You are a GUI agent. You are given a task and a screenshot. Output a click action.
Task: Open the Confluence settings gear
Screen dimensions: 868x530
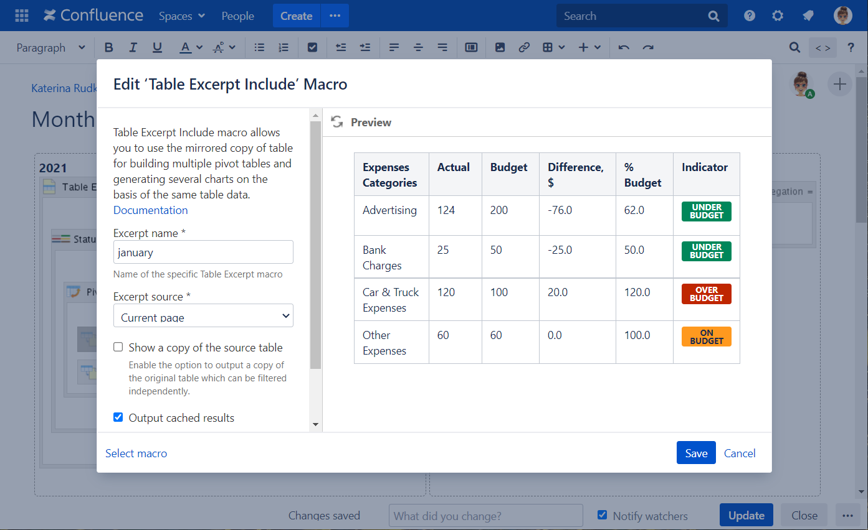coord(778,16)
